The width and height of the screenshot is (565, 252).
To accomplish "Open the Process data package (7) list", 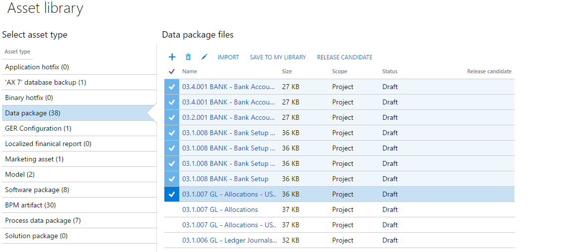I will coord(43,221).
